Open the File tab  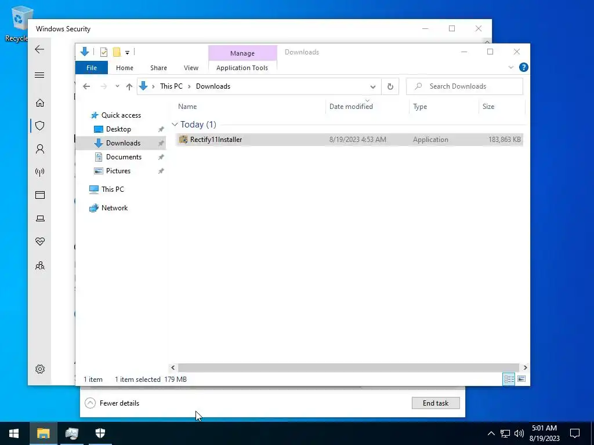pos(92,68)
